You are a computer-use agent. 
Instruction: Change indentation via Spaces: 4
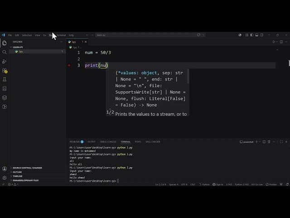click(x=174, y=184)
